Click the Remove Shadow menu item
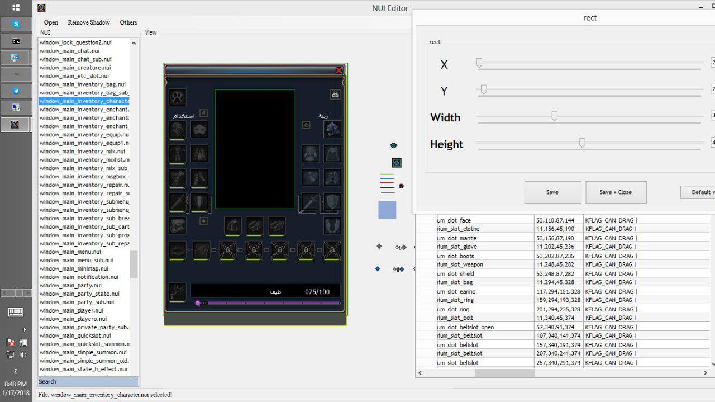The image size is (715, 402). click(x=89, y=22)
